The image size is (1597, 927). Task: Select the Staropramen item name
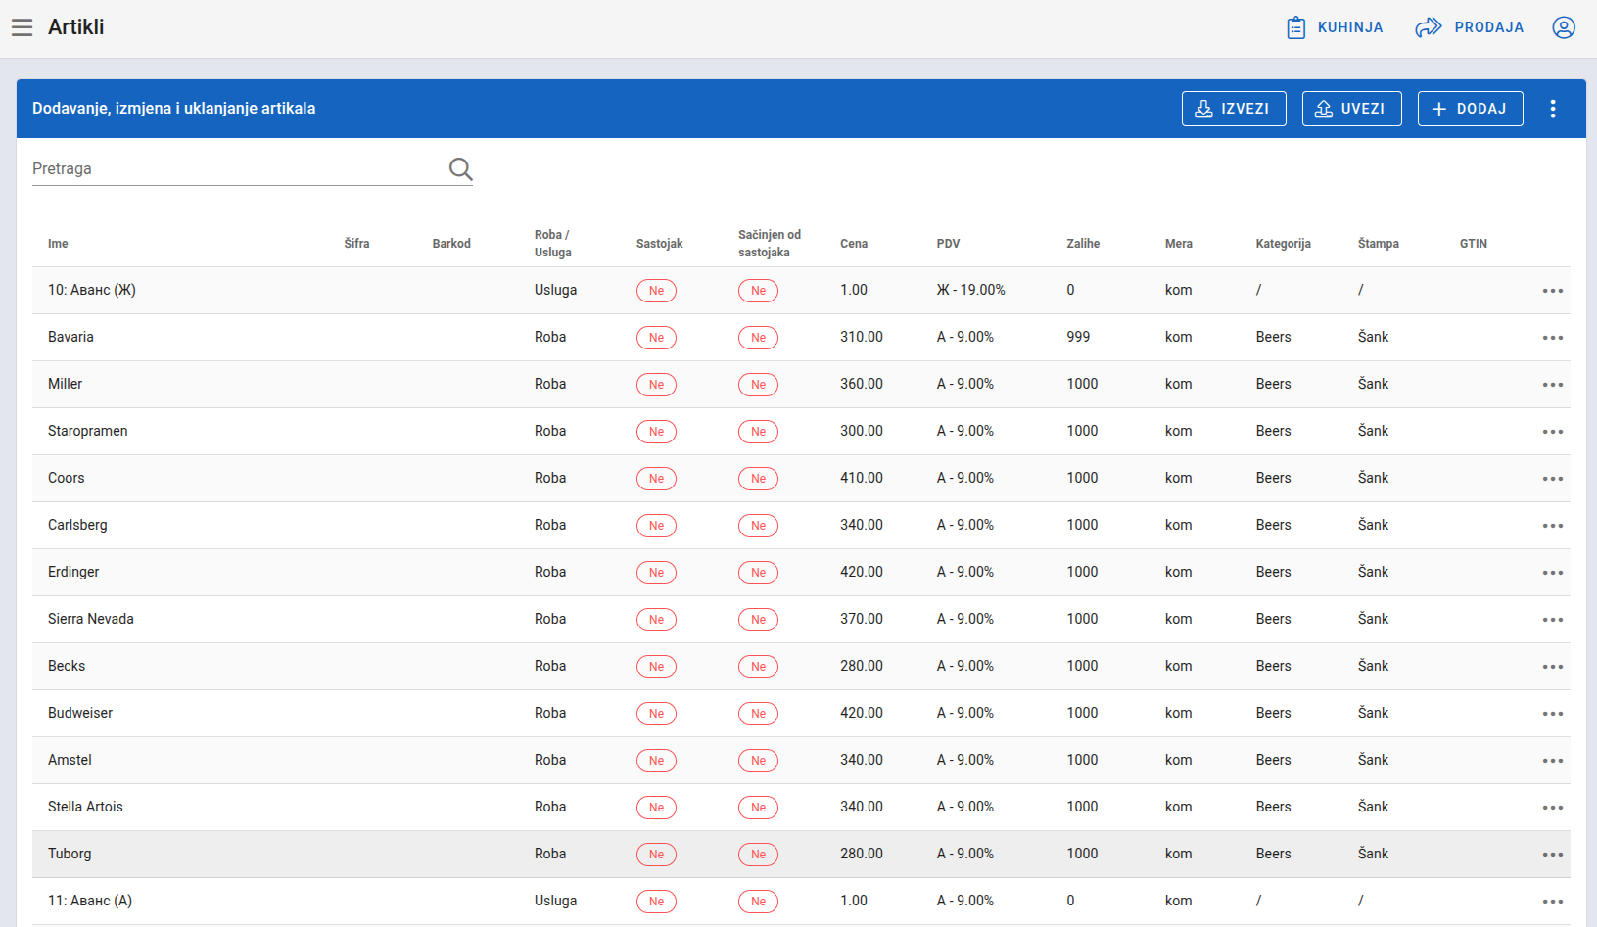pos(87,431)
